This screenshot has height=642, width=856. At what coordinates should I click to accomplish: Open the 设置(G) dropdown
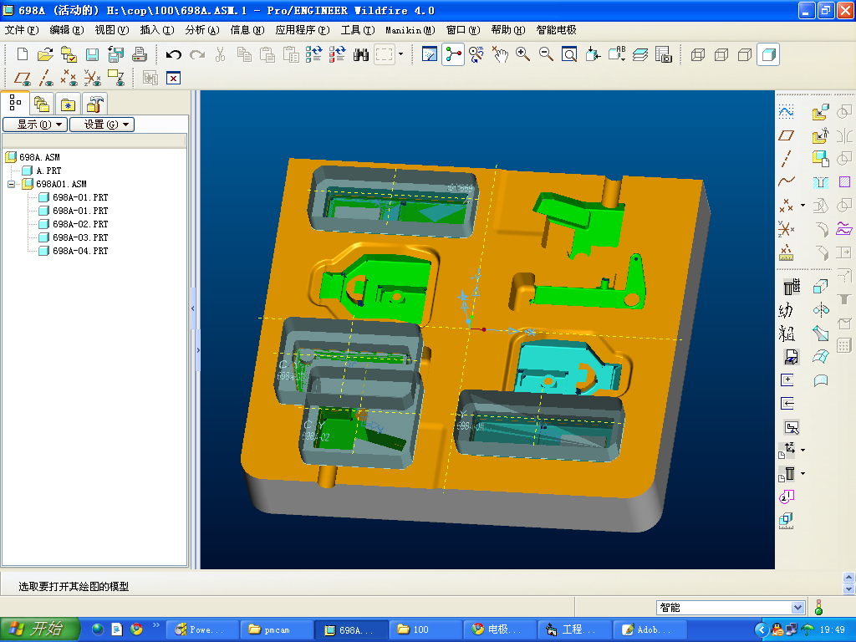(102, 125)
